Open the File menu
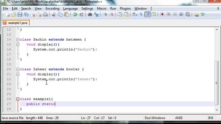The width and height of the screenshot is (221, 124). click(6, 9)
